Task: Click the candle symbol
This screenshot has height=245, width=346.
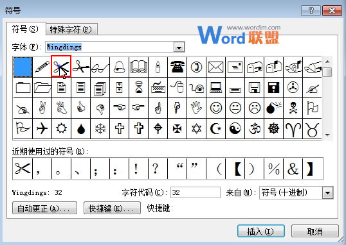Action: tap(158, 67)
